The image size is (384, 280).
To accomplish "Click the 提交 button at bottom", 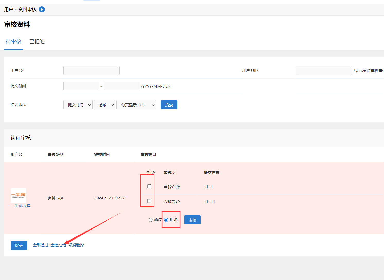I will [x=19, y=245].
